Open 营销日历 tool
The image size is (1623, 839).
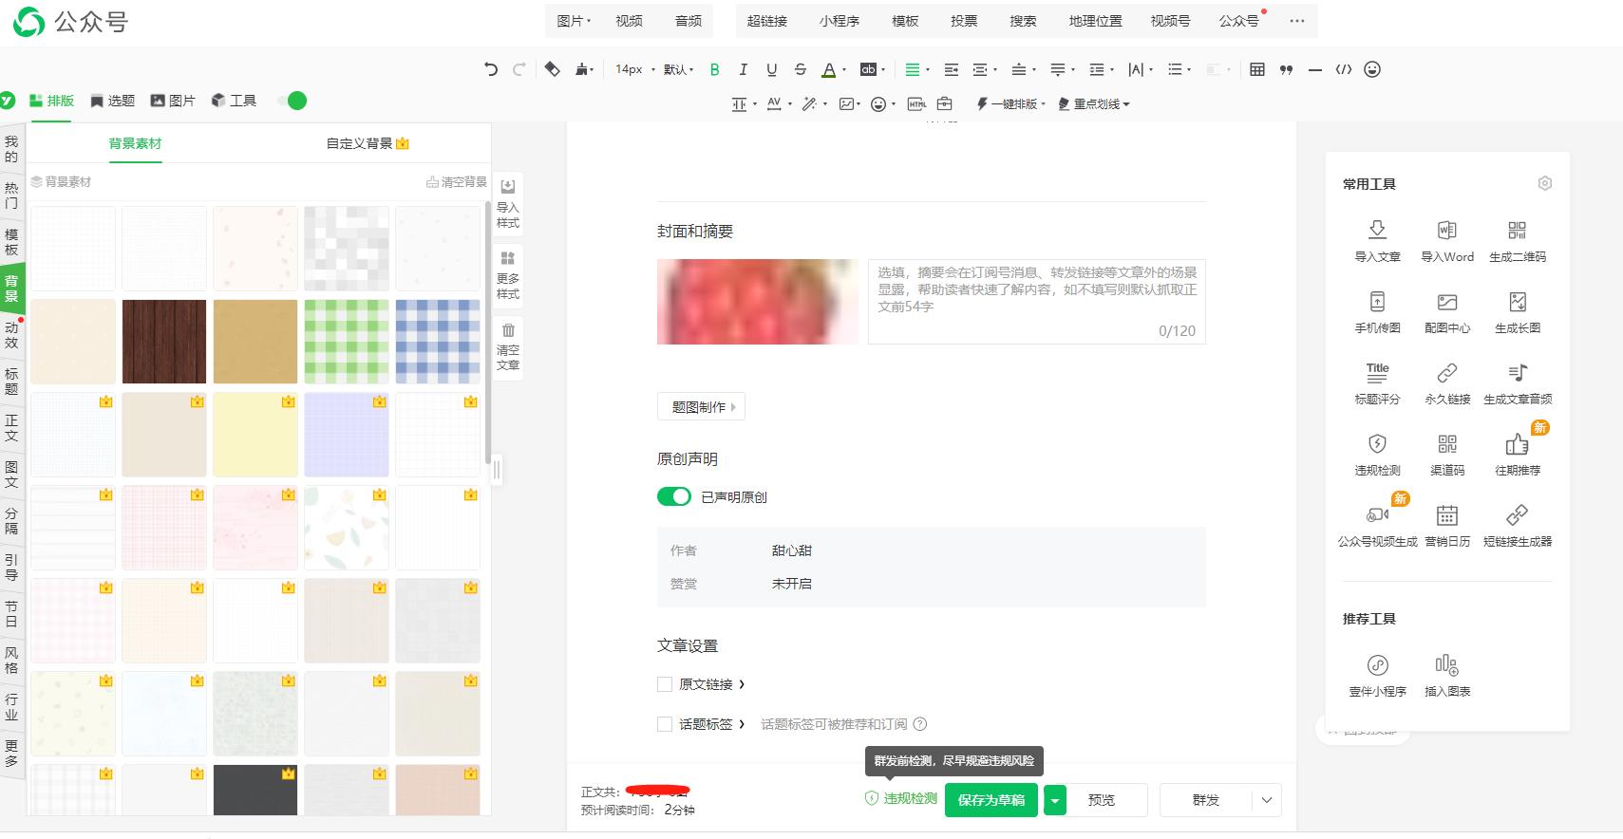1447,526
